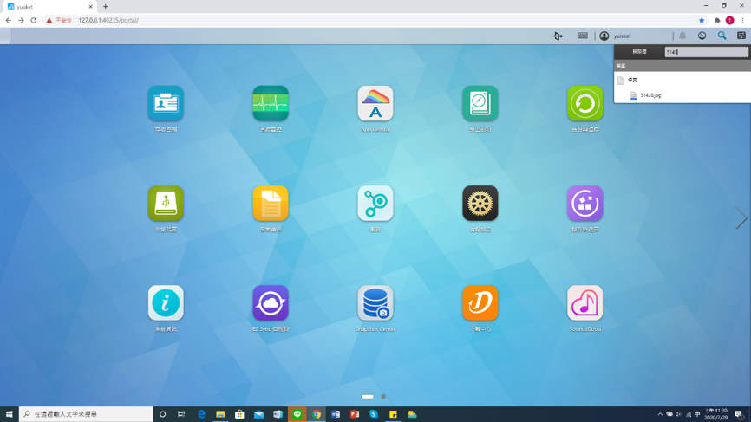751x422 pixels.
Task: Click the Windows taskbar search box
Action: tap(86, 414)
